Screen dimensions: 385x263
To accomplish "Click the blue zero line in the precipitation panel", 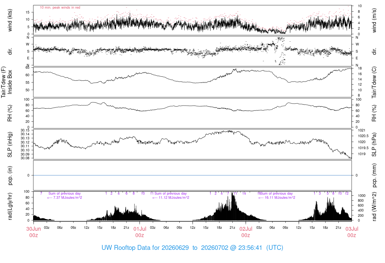I will pos(192,175).
